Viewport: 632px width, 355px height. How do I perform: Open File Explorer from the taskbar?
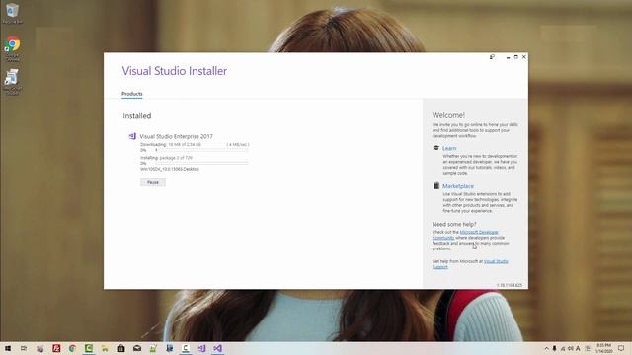105,348
